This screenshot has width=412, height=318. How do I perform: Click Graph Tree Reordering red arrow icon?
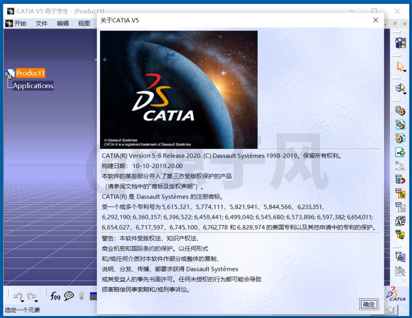(400, 180)
